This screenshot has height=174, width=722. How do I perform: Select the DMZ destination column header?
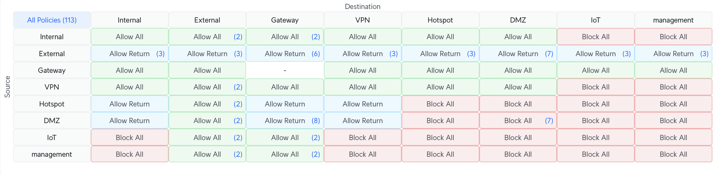pos(518,20)
